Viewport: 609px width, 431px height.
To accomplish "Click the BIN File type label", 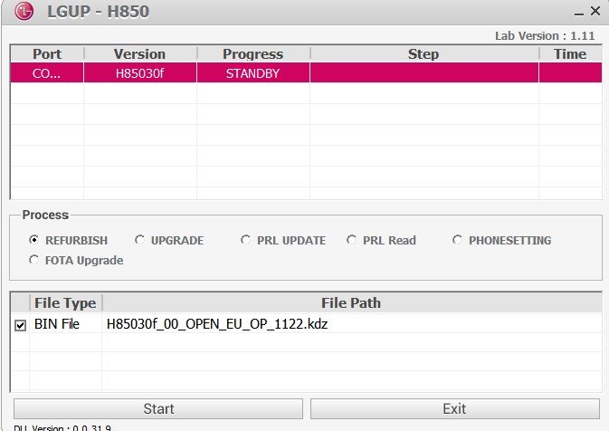I will pos(57,324).
